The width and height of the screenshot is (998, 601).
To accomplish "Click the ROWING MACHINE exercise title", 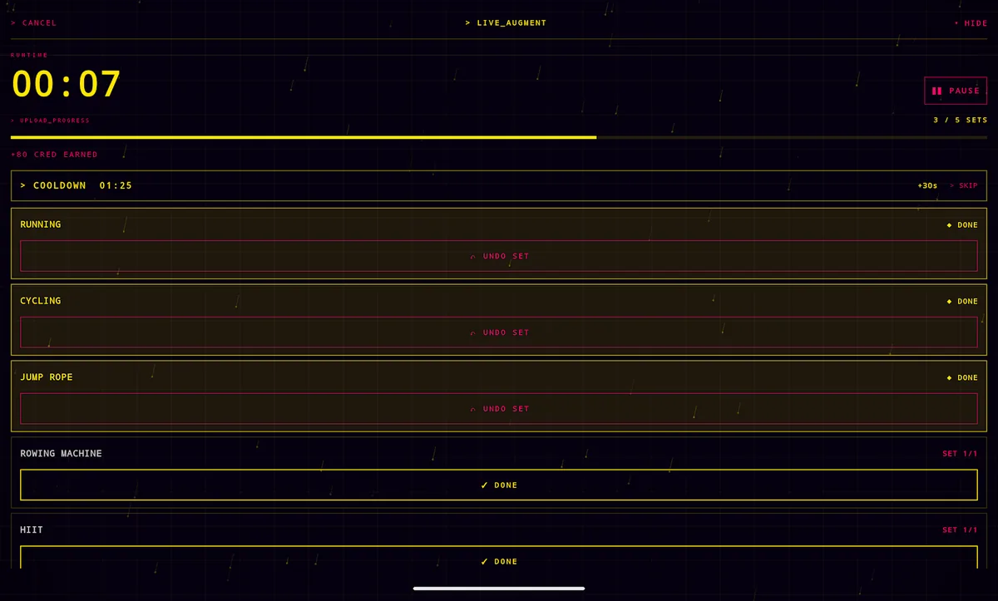I will click(x=62, y=454).
